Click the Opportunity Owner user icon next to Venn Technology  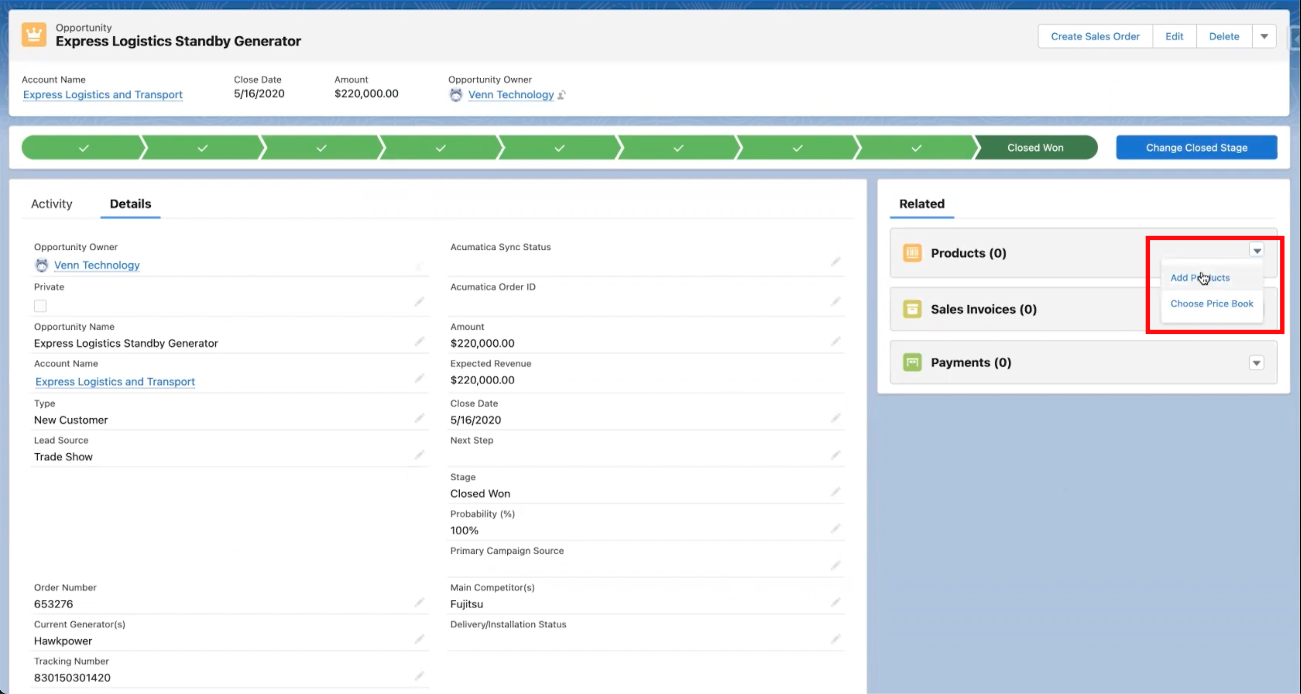(x=41, y=265)
